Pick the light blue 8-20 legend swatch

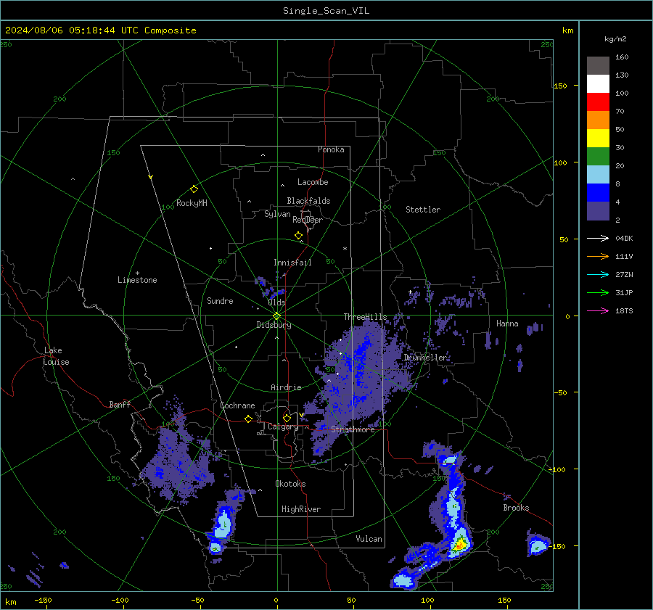(598, 175)
